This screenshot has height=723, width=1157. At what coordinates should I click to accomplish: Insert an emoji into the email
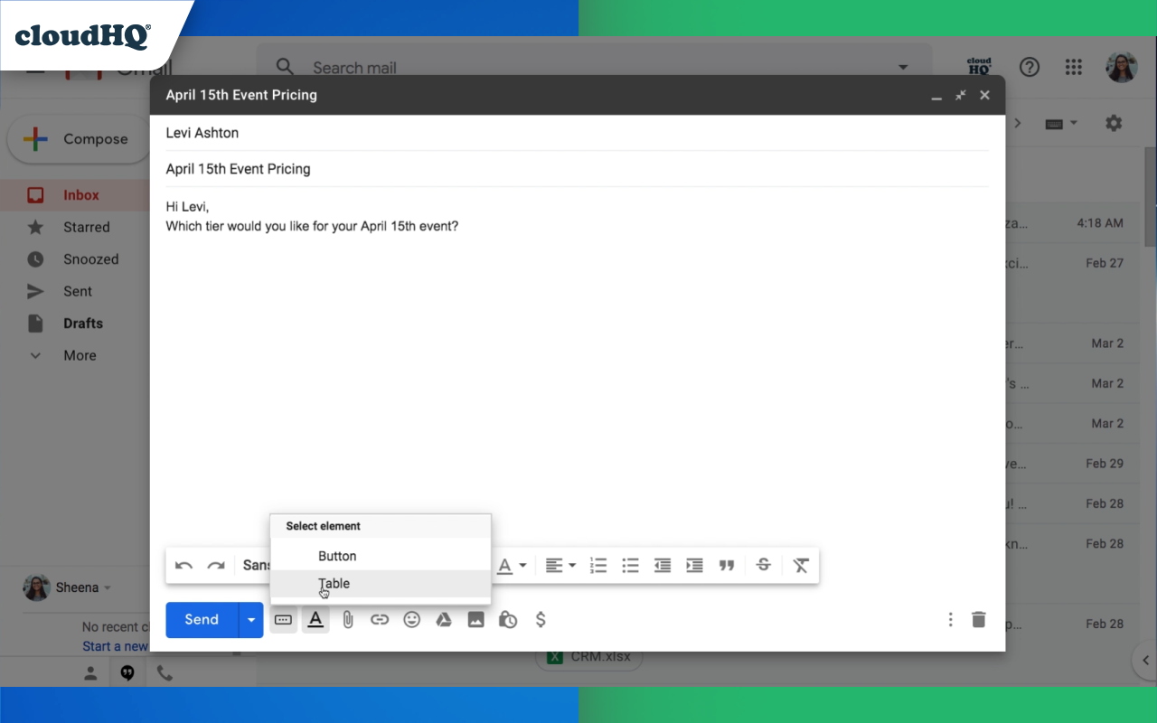[x=412, y=619]
